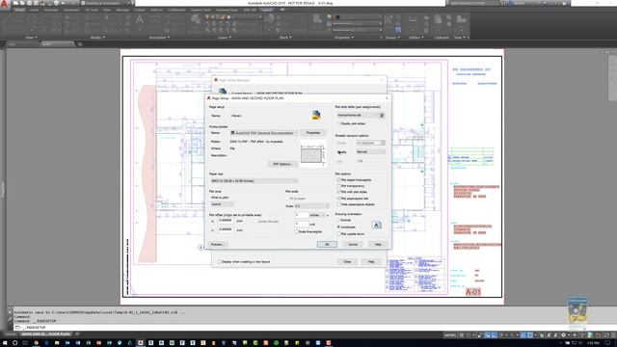Click the landscape orientation A icon
Screen dimensions: 617x347
(x=377, y=225)
